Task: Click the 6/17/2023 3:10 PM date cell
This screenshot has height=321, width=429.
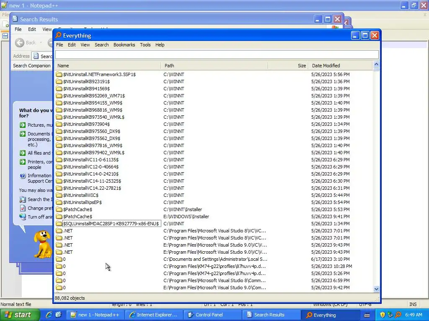Action: pyautogui.click(x=330, y=259)
